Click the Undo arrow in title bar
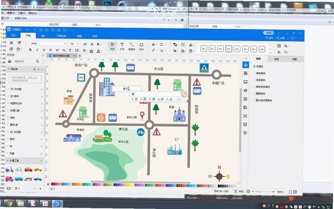This screenshot has height=209, width=334. (x=27, y=30)
